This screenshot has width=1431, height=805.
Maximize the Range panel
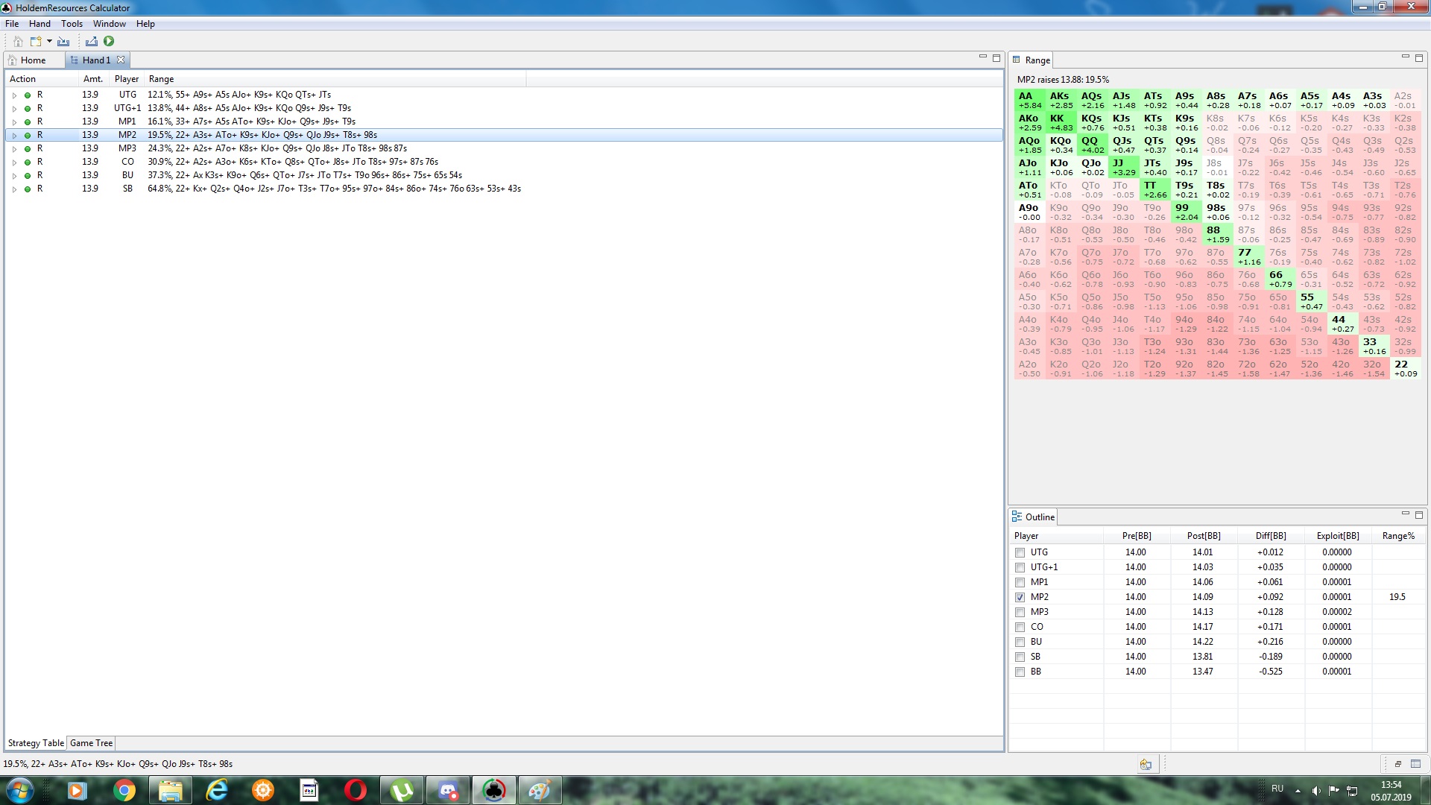(x=1418, y=57)
